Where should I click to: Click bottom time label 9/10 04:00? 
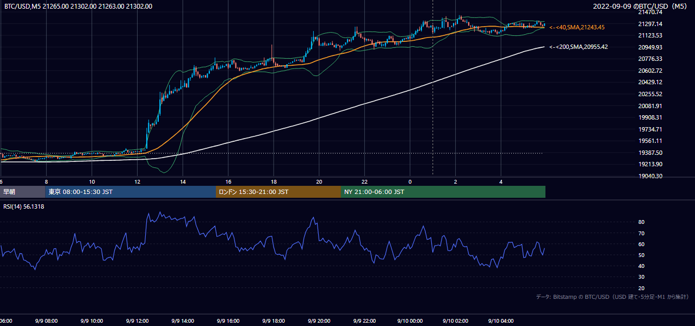pos(501,321)
